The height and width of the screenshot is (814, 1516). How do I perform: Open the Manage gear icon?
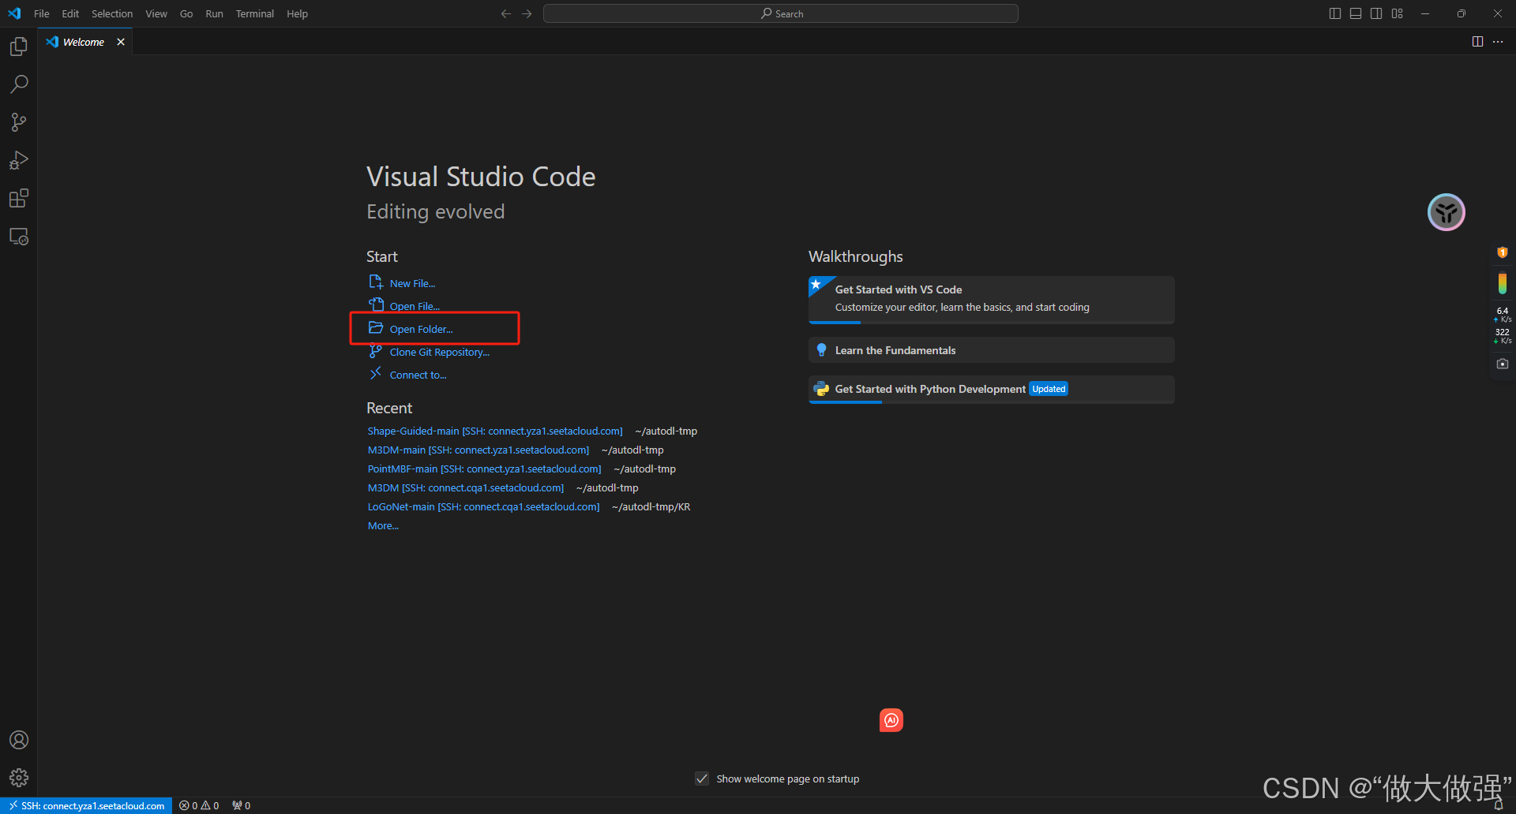(19, 778)
